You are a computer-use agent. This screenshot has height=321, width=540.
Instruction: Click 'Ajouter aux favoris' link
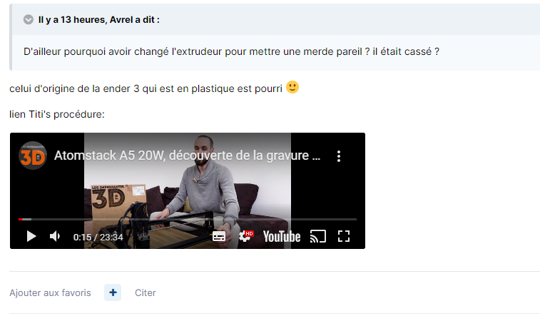coord(50,292)
